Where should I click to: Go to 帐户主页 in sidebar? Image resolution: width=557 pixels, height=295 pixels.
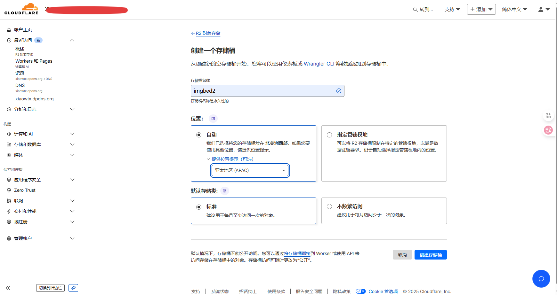tap(23, 30)
